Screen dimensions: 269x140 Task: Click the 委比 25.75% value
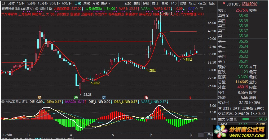click(241, 11)
